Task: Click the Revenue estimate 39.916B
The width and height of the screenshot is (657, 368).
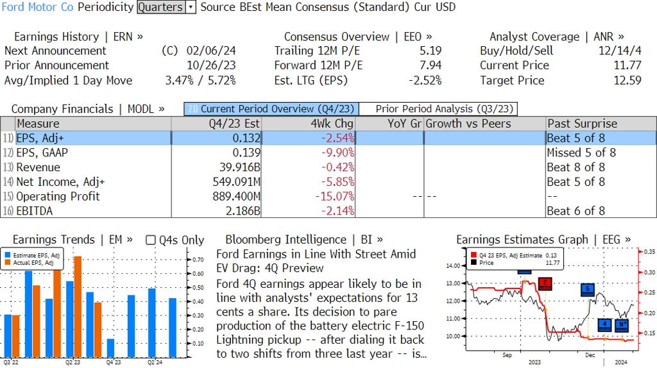Action: pos(240,167)
